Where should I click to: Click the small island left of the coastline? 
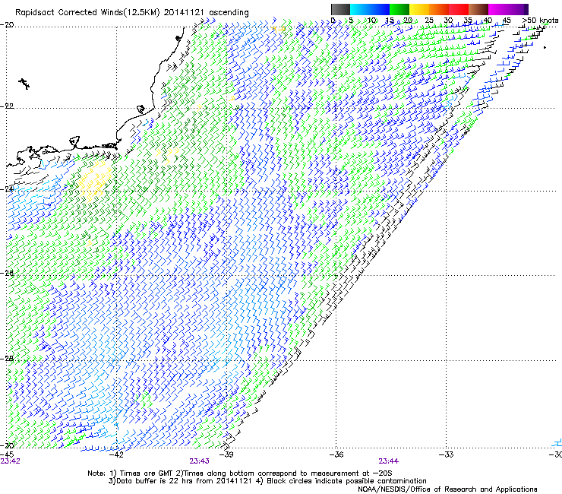(x=24, y=84)
